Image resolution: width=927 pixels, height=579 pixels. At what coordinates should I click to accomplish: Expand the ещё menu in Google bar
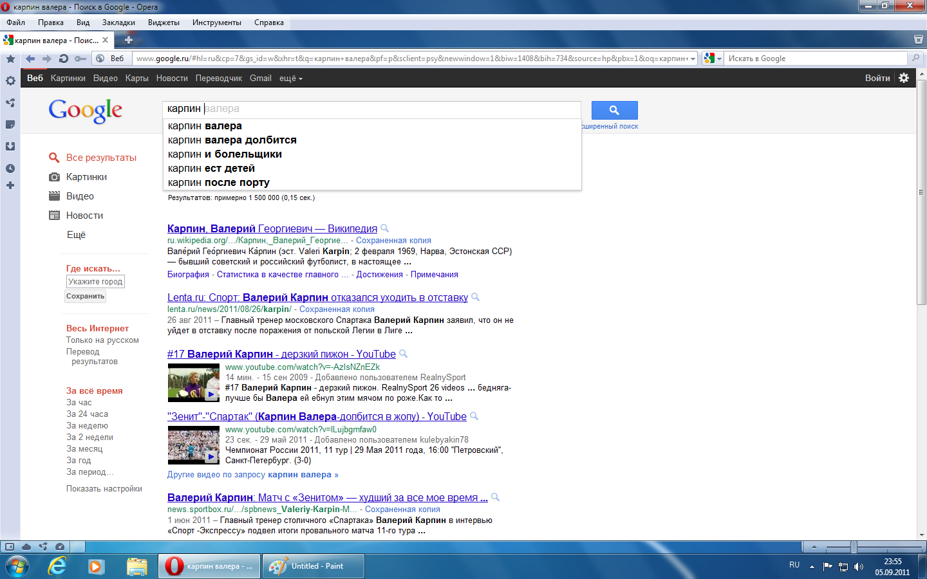[290, 78]
